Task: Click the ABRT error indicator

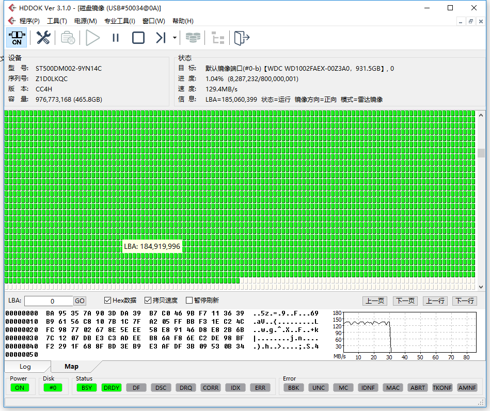Action: point(418,388)
